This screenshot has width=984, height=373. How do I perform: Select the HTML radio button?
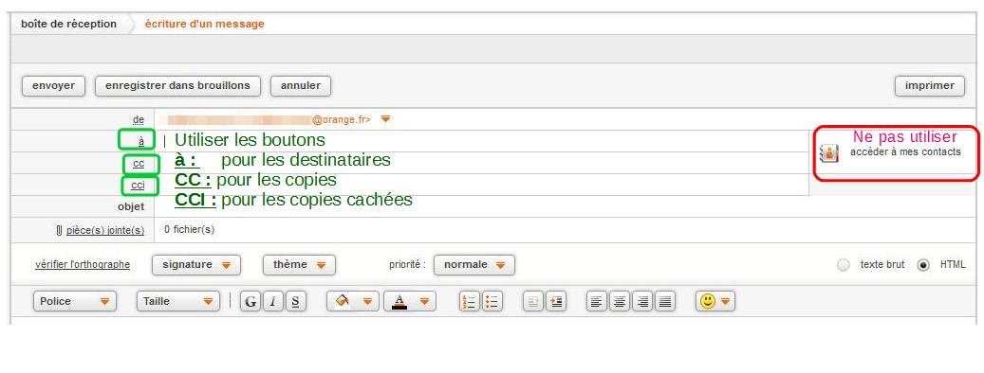[923, 265]
